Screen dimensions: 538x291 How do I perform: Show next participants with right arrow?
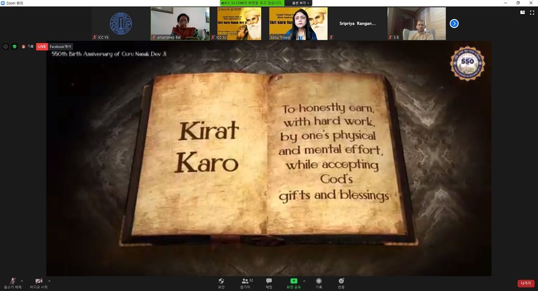(454, 24)
